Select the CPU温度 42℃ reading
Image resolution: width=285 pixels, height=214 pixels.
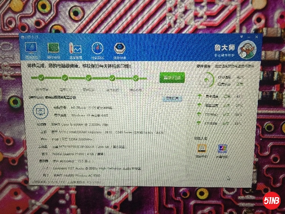click(231, 77)
